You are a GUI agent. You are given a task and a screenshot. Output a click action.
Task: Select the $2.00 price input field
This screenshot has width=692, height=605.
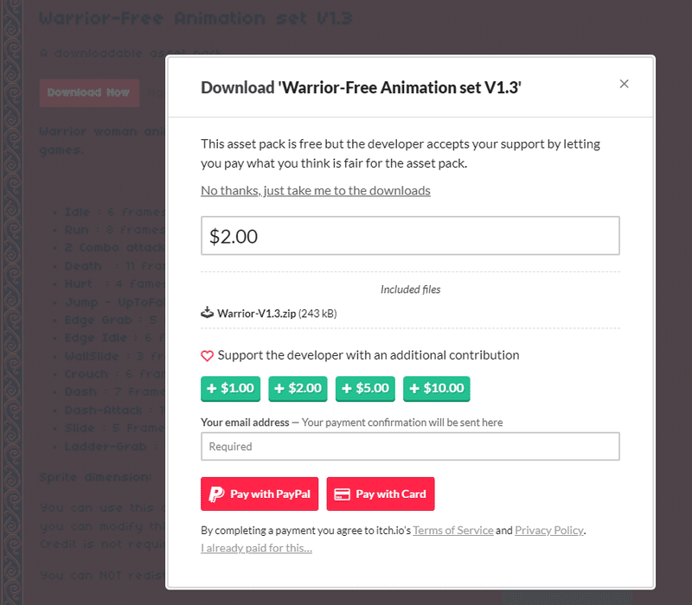410,235
